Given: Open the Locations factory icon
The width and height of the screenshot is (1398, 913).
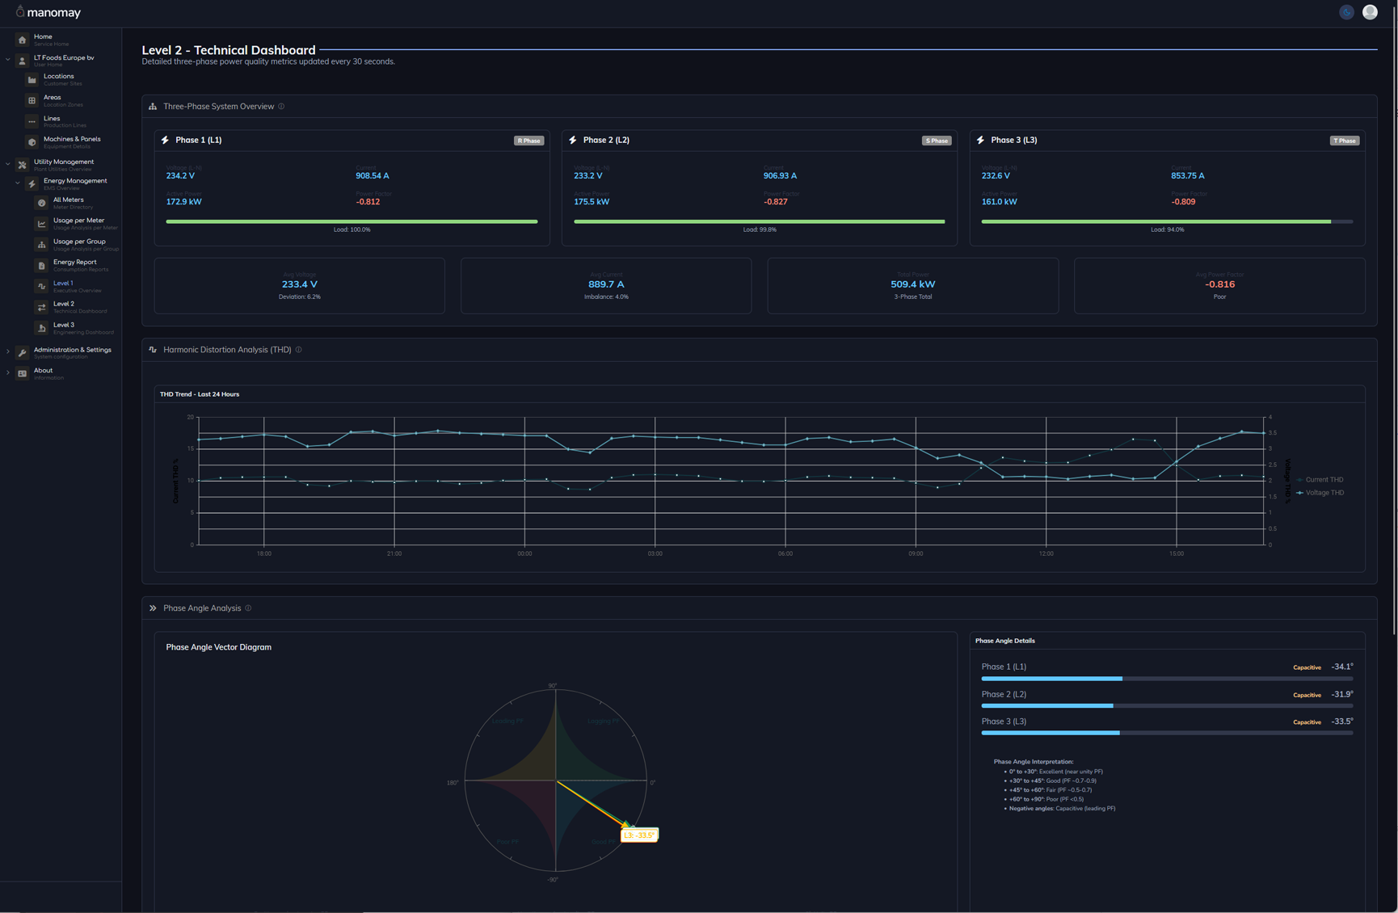Looking at the screenshot, I should (x=32, y=79).
